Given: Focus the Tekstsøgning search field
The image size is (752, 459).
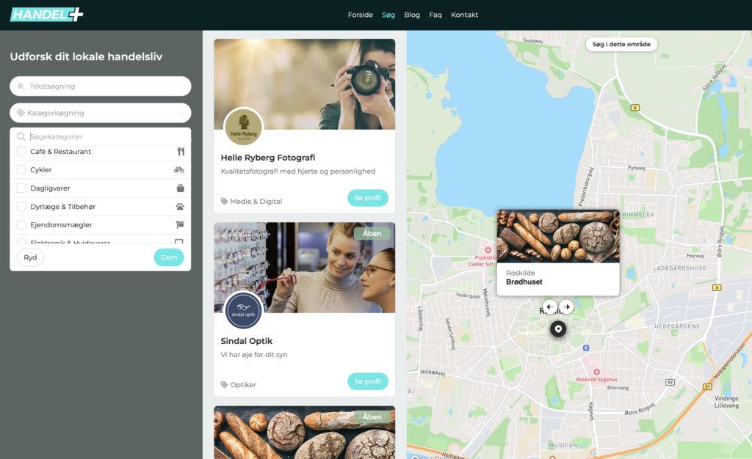Looking at the screenshot, I should 100,86.
